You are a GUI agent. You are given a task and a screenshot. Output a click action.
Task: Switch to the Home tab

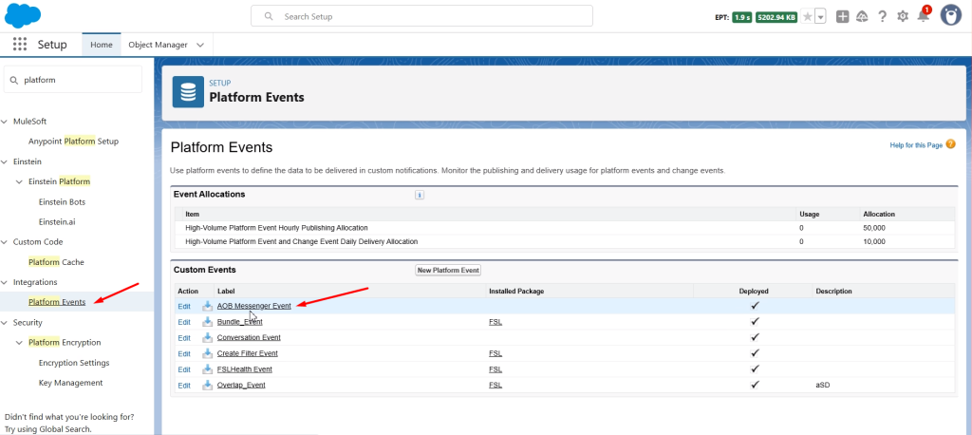click(102, 45)
